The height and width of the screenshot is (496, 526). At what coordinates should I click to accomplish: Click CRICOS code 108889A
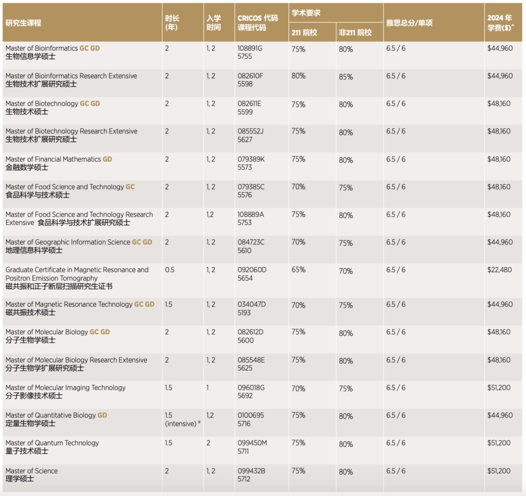[x=251, y=215]
